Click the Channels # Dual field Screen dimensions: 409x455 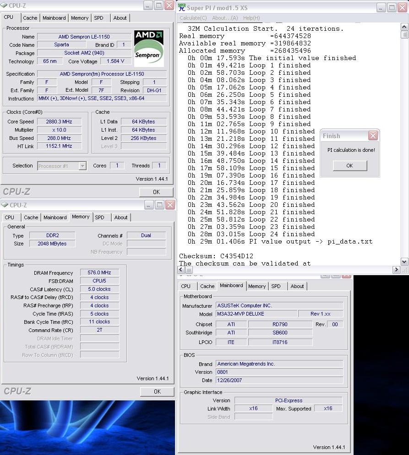[146, 235]
